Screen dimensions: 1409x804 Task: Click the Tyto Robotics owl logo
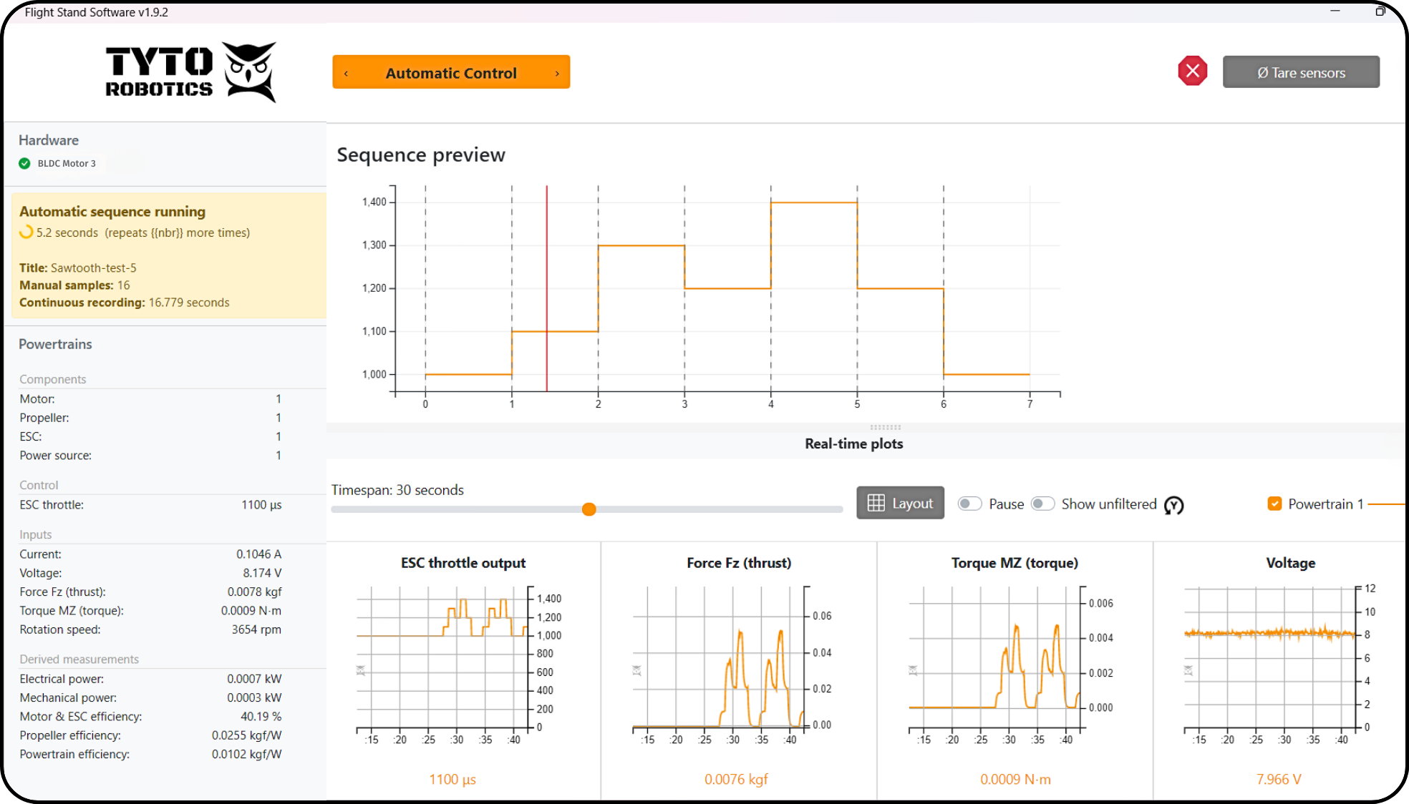(249, 72)
